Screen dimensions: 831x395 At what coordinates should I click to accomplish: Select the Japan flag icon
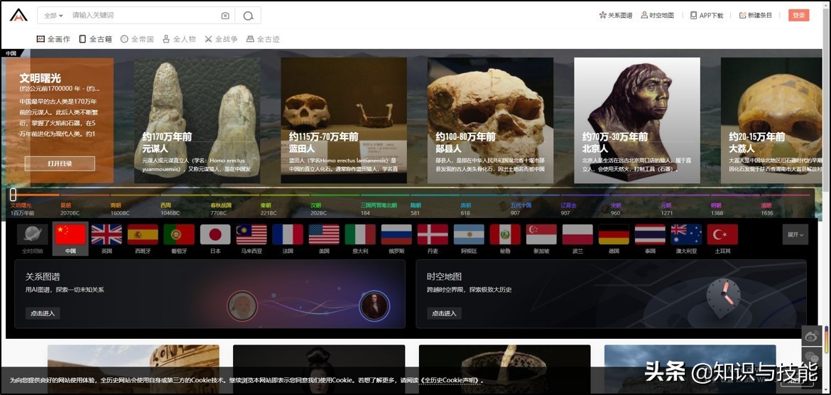coord(214,235)
